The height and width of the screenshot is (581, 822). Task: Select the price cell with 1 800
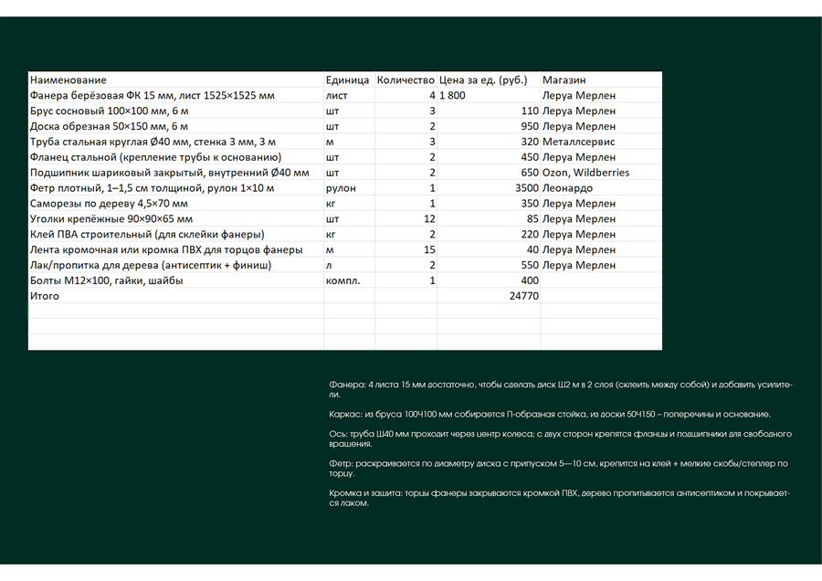[489, 95]
